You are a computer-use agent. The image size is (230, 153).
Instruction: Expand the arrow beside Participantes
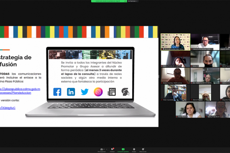[x=107, y=149]
